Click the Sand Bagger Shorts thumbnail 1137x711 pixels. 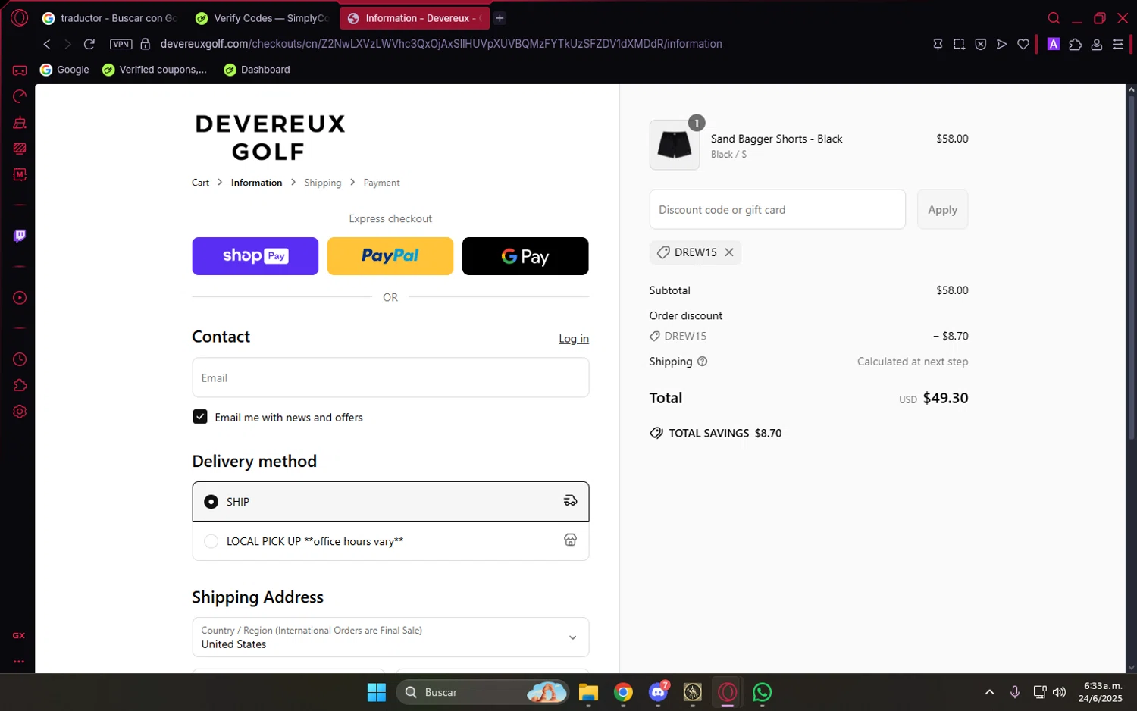675,145
